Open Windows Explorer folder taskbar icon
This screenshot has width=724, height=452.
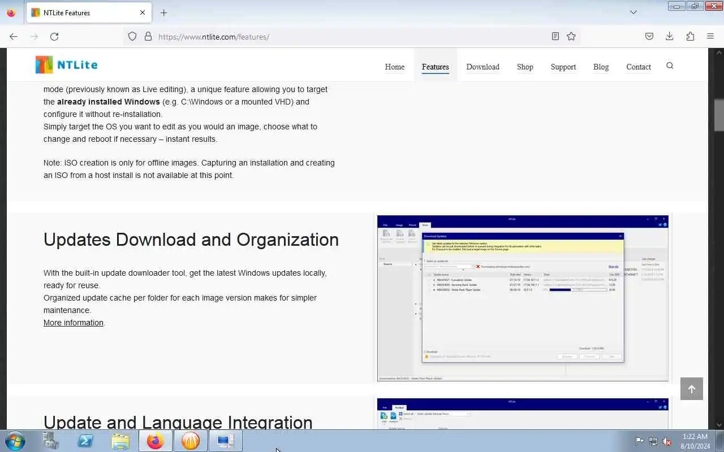(120, 441)
